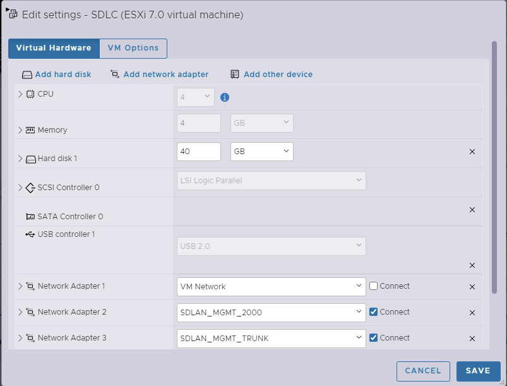Image resolution: width=507 pixels, height=386 pixels.
Task: Click the Add other device icon
Action: tap(234, 74)
